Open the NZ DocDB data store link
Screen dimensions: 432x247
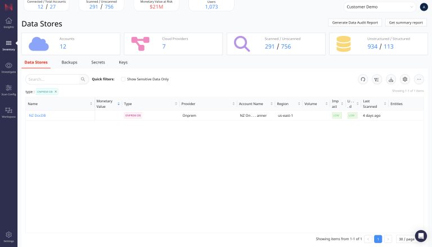coord(37,115)
